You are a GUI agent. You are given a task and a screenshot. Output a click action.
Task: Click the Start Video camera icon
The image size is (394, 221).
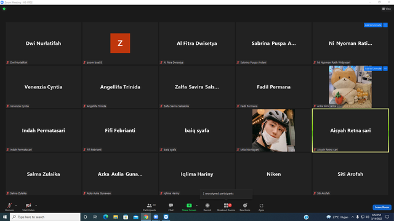28,206
